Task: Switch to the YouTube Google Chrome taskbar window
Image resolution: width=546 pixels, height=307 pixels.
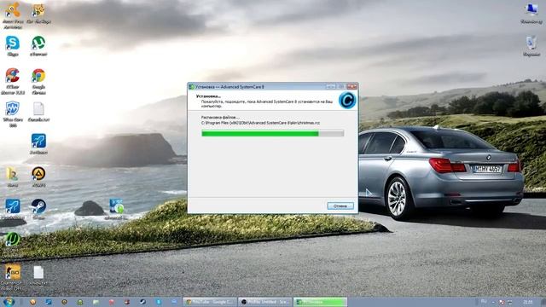Action: [x=210, y=302]
